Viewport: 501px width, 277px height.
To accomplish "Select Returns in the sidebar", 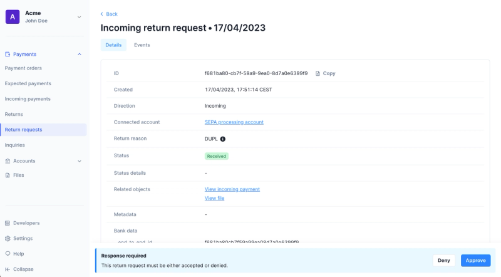I will click(x=14, y=114).
